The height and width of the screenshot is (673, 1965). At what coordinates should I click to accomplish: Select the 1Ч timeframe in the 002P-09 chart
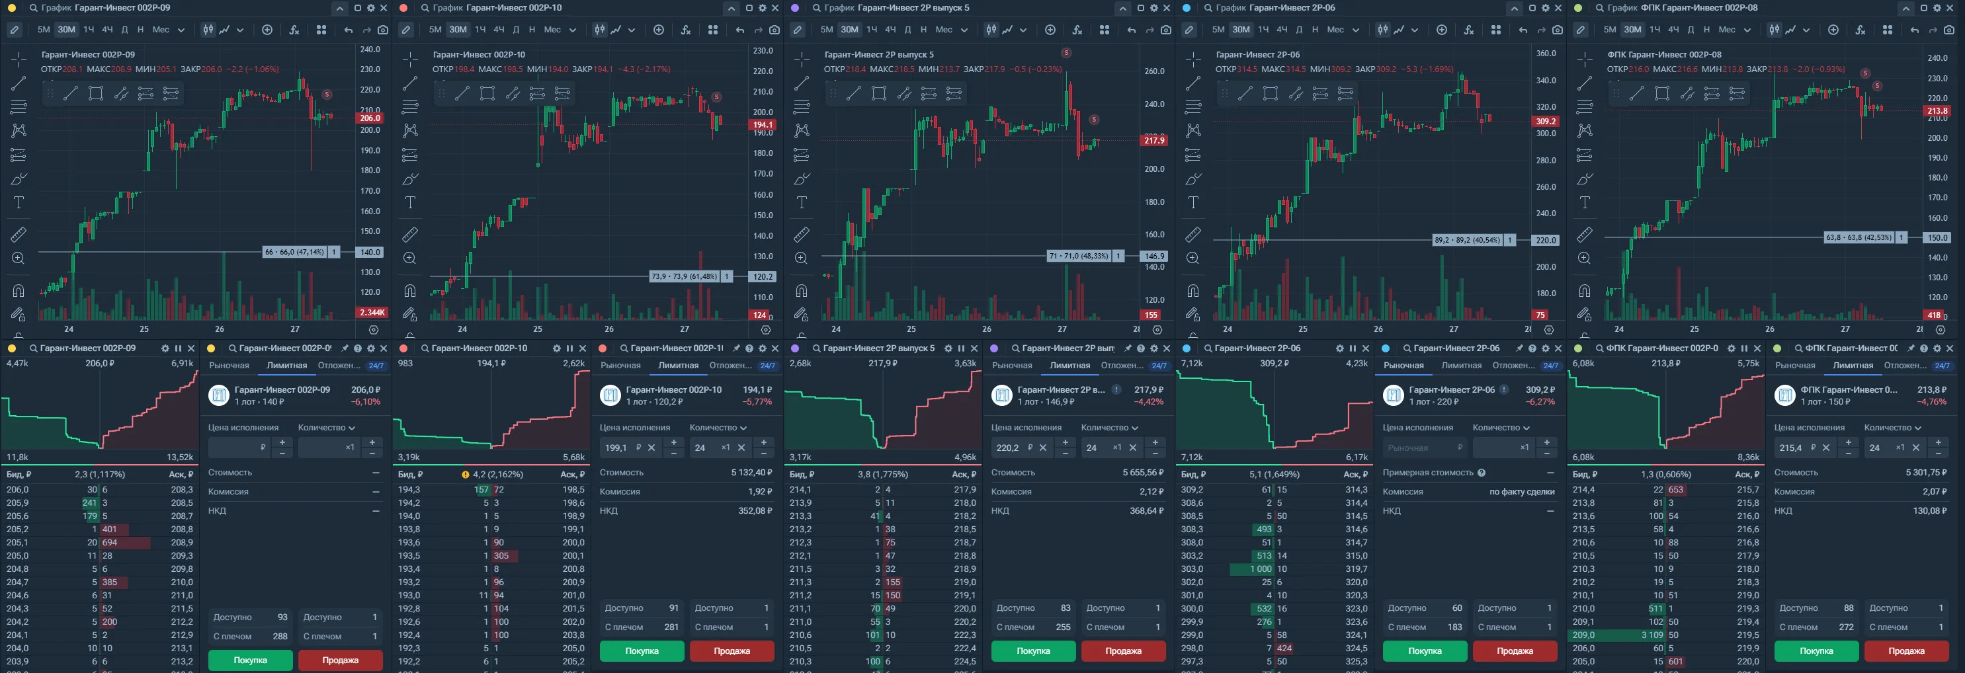click(x=89, y=30)
